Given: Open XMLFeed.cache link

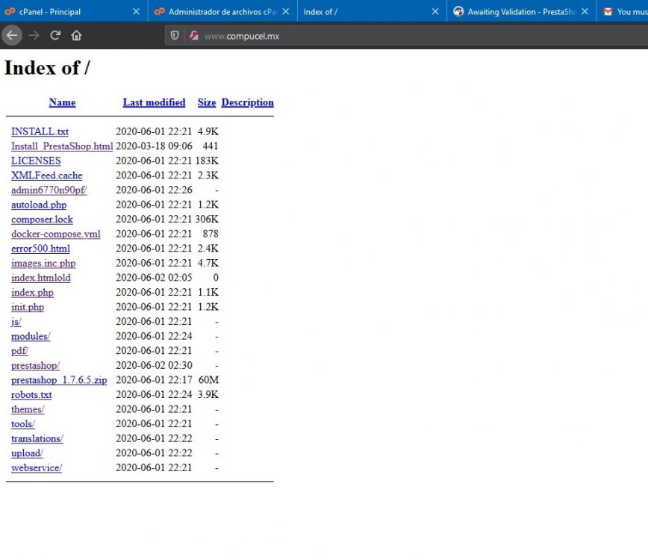Looking at the screenshot, I should point(47,175).
